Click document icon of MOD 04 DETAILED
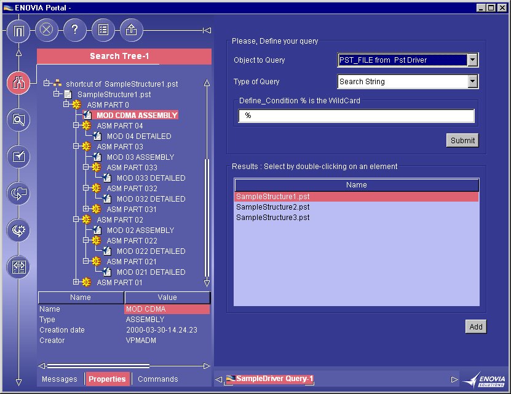 (x=97, y=136)
